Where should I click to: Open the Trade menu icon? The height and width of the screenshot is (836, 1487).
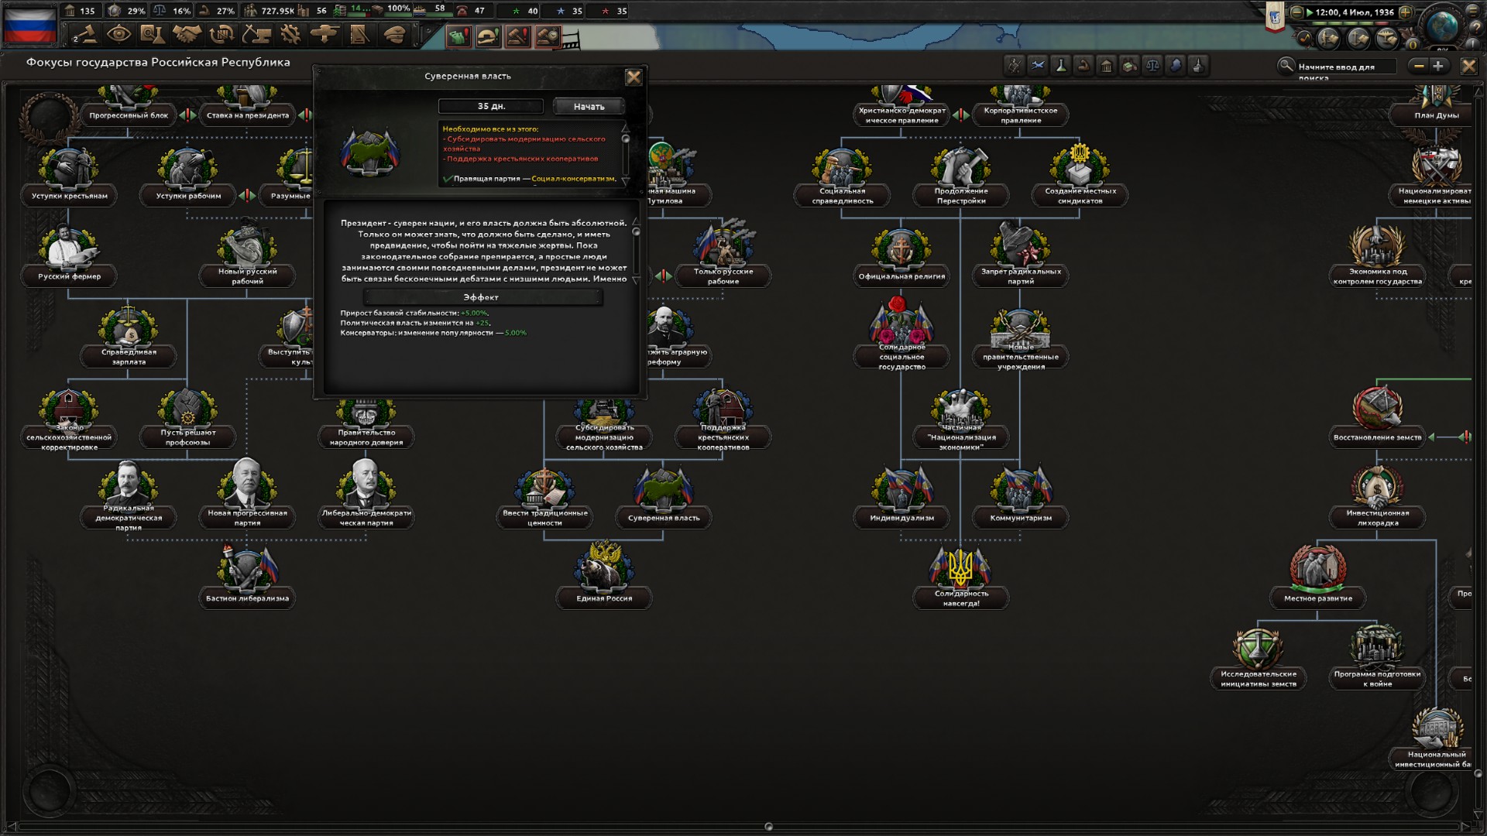point(222,35)
